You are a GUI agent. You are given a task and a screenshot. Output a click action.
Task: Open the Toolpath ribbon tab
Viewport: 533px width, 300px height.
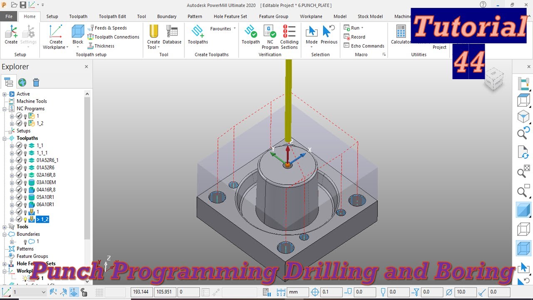(78, 16)
